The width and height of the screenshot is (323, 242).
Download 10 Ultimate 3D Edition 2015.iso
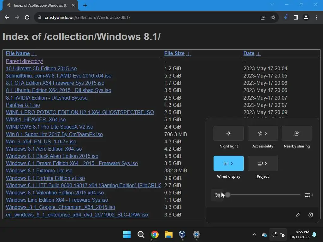pyautogui.click(x=41, y=68)
